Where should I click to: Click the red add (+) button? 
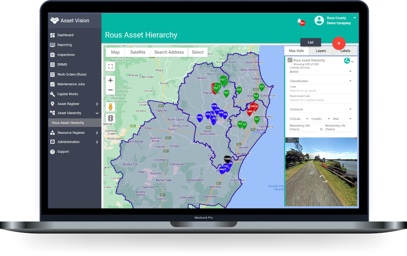[x=339, y=43]
